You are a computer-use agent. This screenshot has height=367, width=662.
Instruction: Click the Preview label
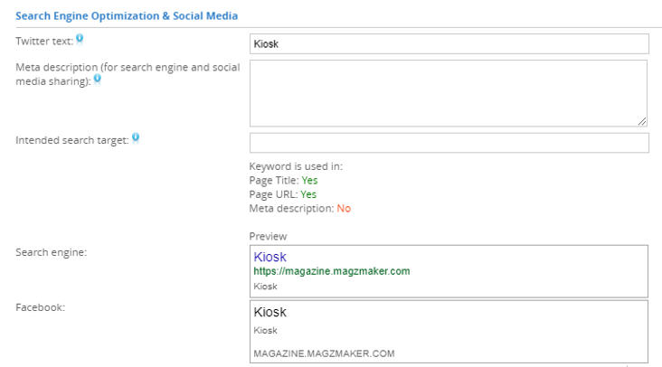(268, 236)
